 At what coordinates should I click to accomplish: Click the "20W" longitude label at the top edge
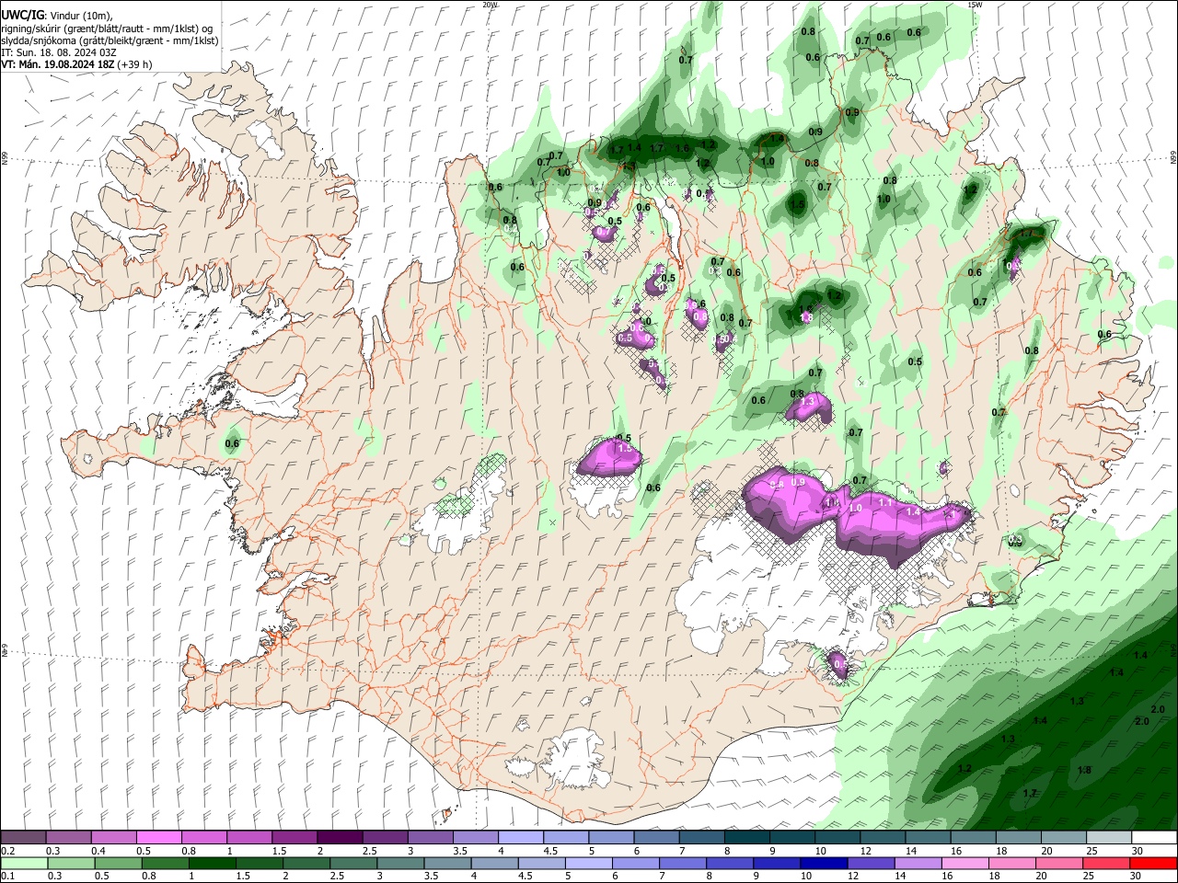click(490, 5)
